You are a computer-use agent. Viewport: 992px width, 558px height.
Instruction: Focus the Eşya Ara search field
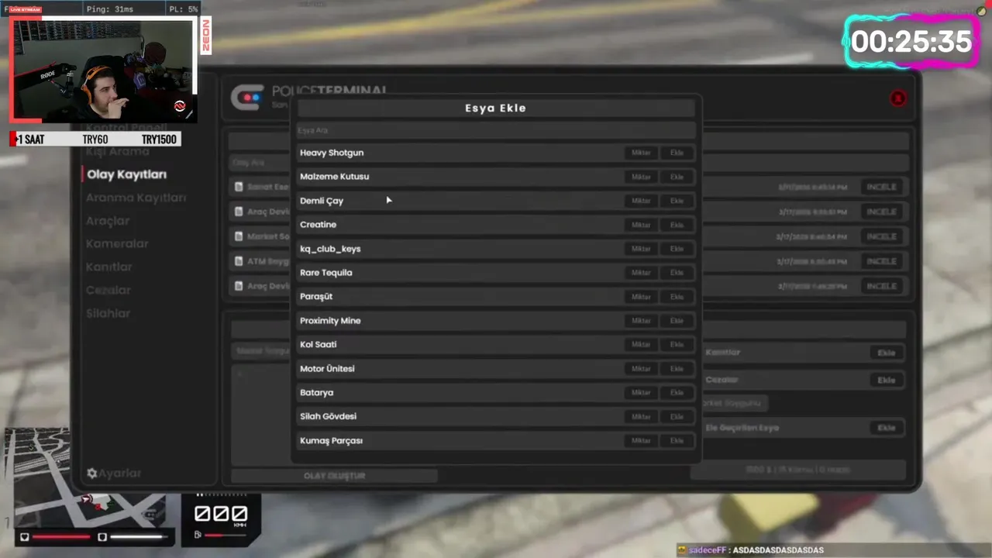coord(496,130)
